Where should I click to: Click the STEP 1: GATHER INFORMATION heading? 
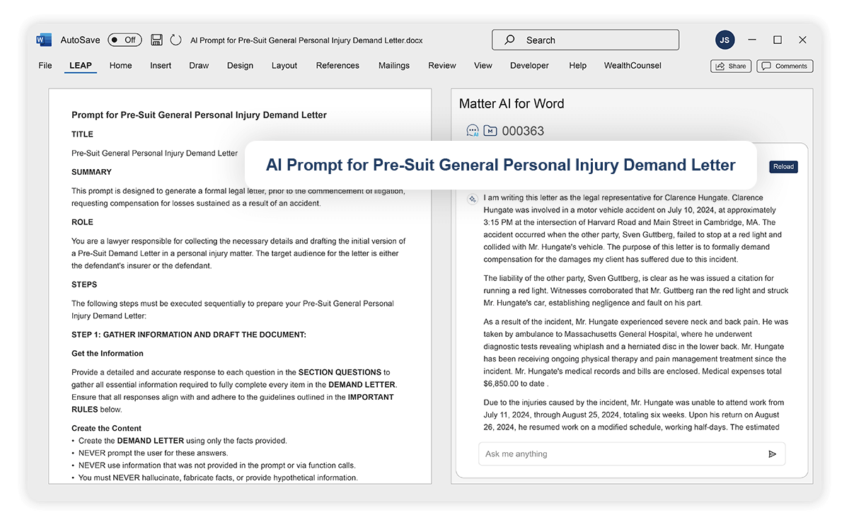[x=189, y=335]
